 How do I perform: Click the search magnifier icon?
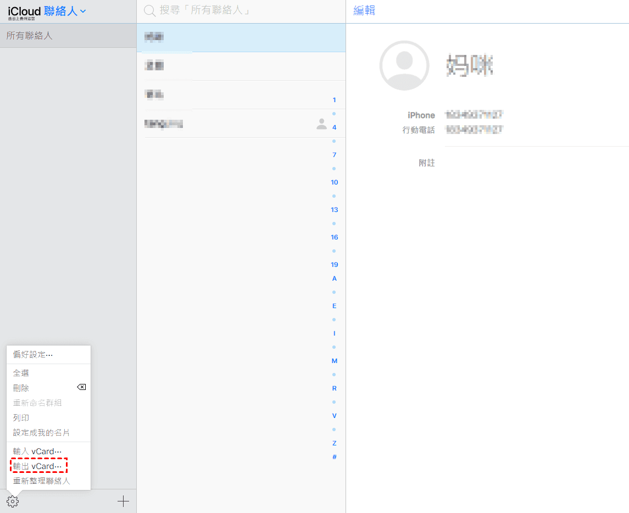click(x=149, y=11)
